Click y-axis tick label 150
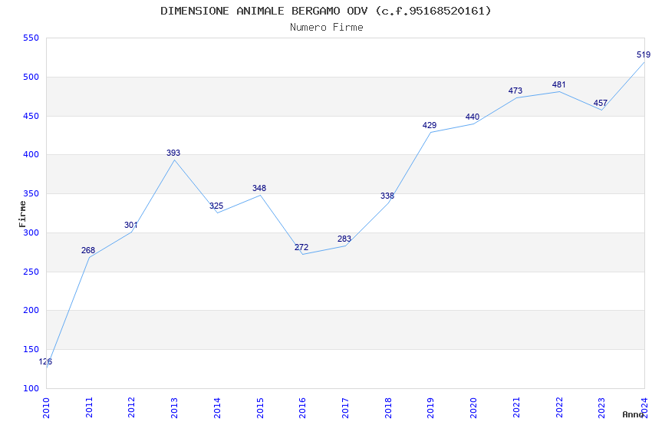This screenshot has height=422, width=652. (x=31, y=350)
